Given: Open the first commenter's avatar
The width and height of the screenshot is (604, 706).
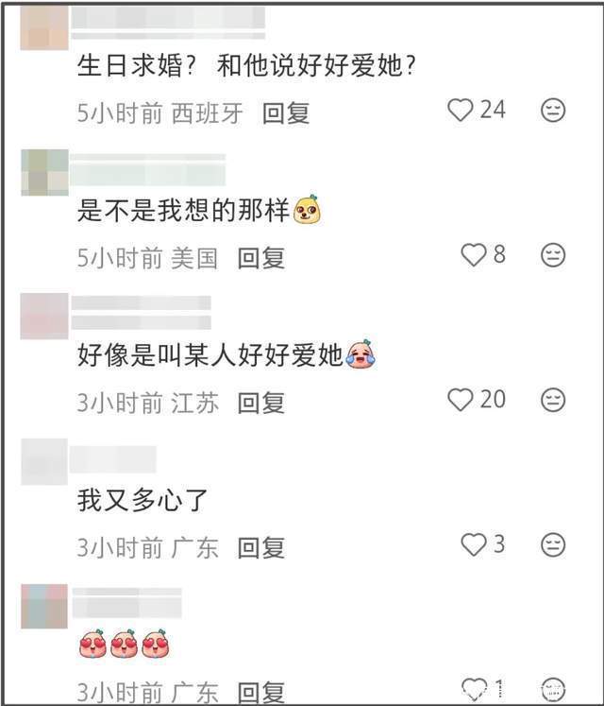Looking at the screenshot, I should pyautogui.click(x=44, y=27).
